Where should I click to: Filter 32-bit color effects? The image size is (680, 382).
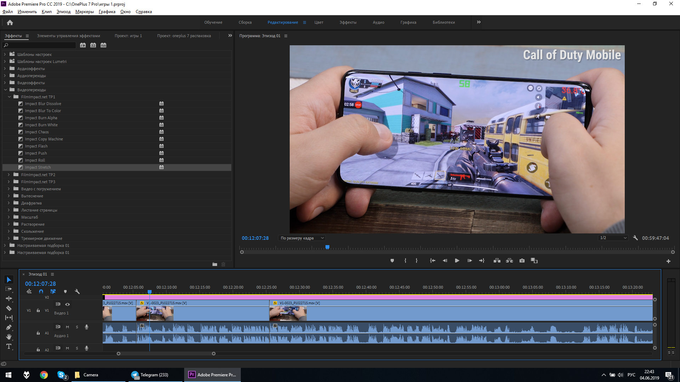point(93,45)
